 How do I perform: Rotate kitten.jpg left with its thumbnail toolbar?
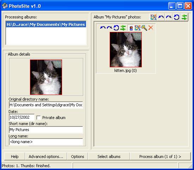[x=103, y=28]
